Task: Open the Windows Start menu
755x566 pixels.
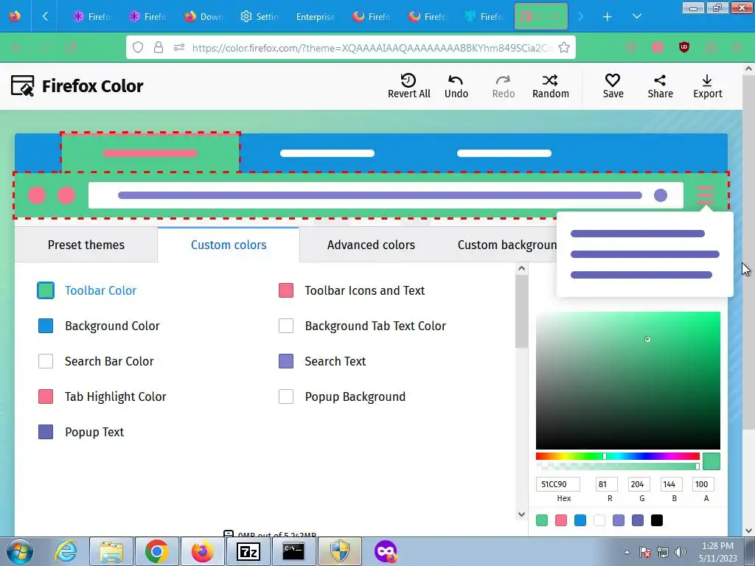Action: point(20,551)
